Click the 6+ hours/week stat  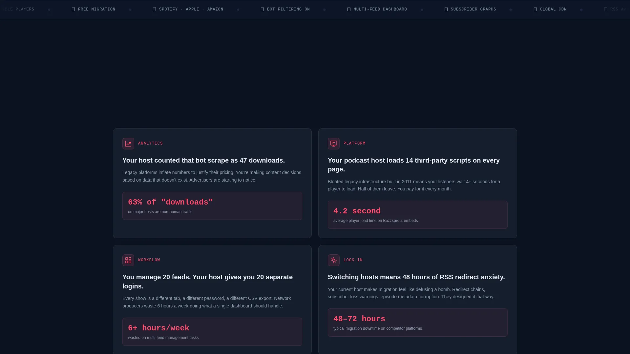coord(158,328)
